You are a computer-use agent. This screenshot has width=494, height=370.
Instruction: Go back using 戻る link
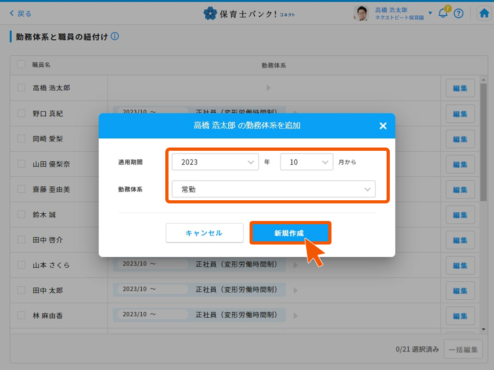click(x=20, y=13)
